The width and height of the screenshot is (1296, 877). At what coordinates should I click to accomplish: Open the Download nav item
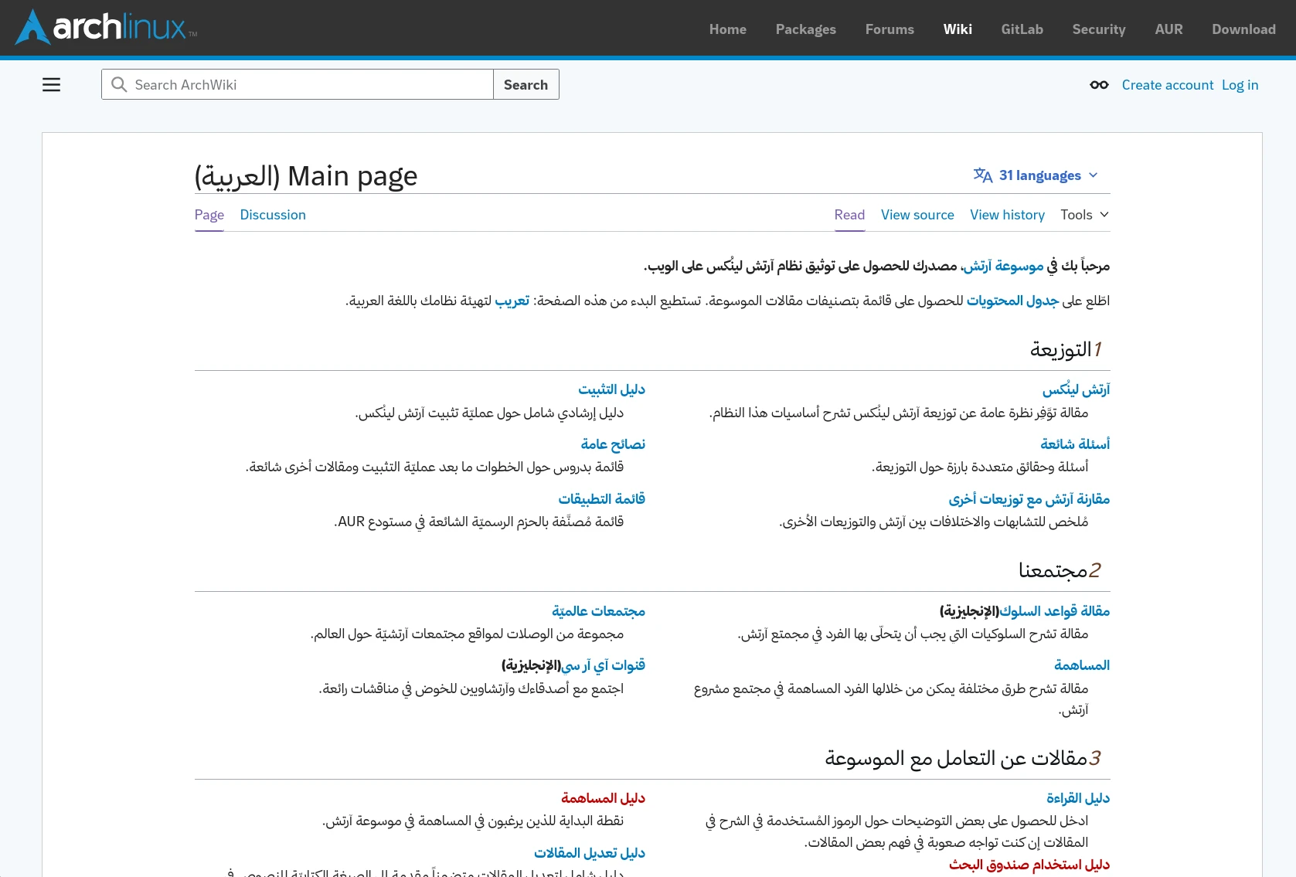click(1243, 29)
